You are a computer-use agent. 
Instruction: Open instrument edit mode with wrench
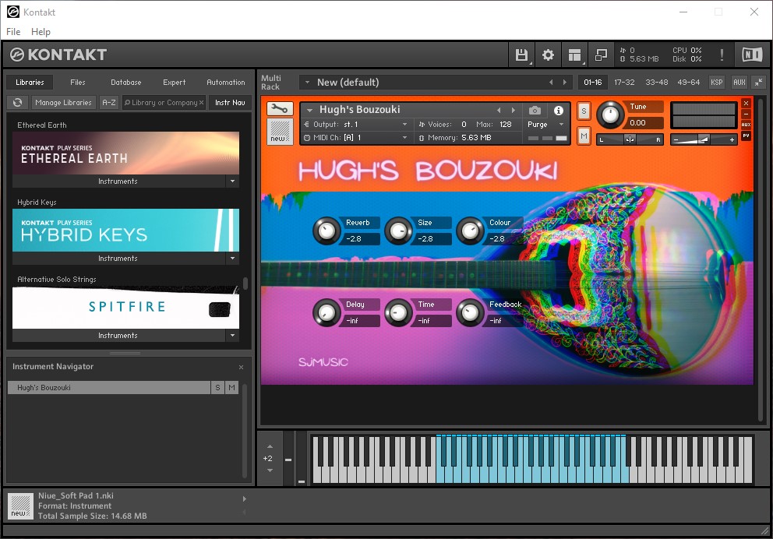[280, 108]
